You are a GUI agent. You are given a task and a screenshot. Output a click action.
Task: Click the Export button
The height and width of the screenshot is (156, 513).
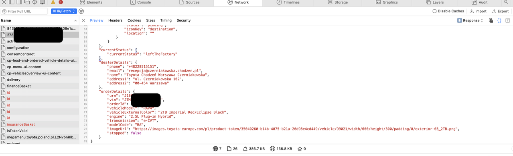click(500, 11)
